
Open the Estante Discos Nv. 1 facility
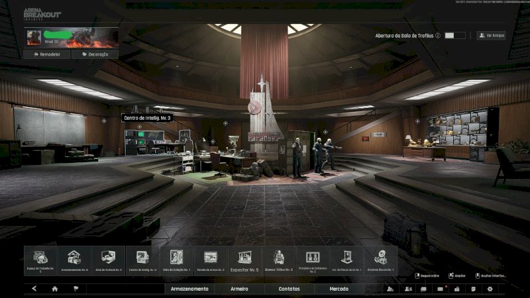(x=380, y=261)
